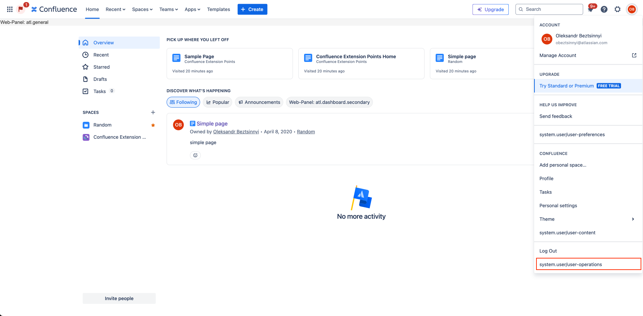Expand the Teams dropdown menu
This screenshot has width=643, height=316.
coord(168,9)
